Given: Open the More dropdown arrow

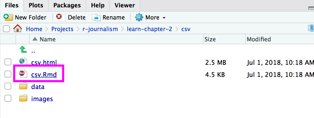Looking at the screenshot, I should (x=164, y=18).
